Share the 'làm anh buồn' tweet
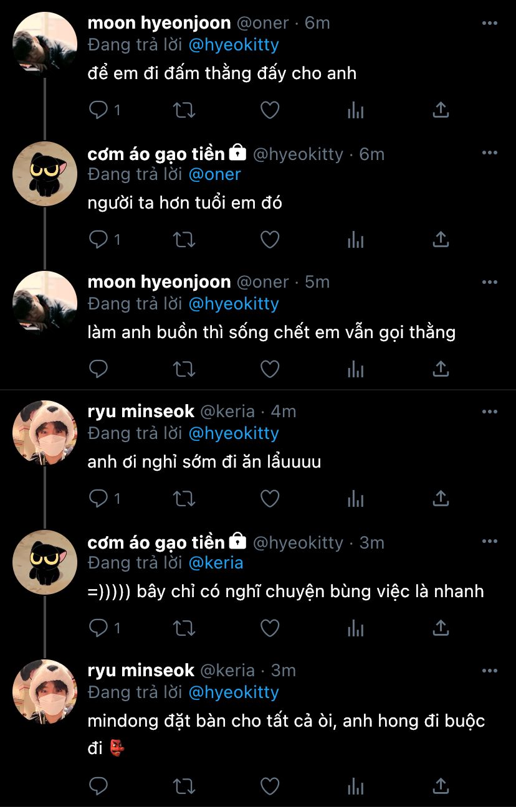 pyautogui.click(x=441, y=369)
